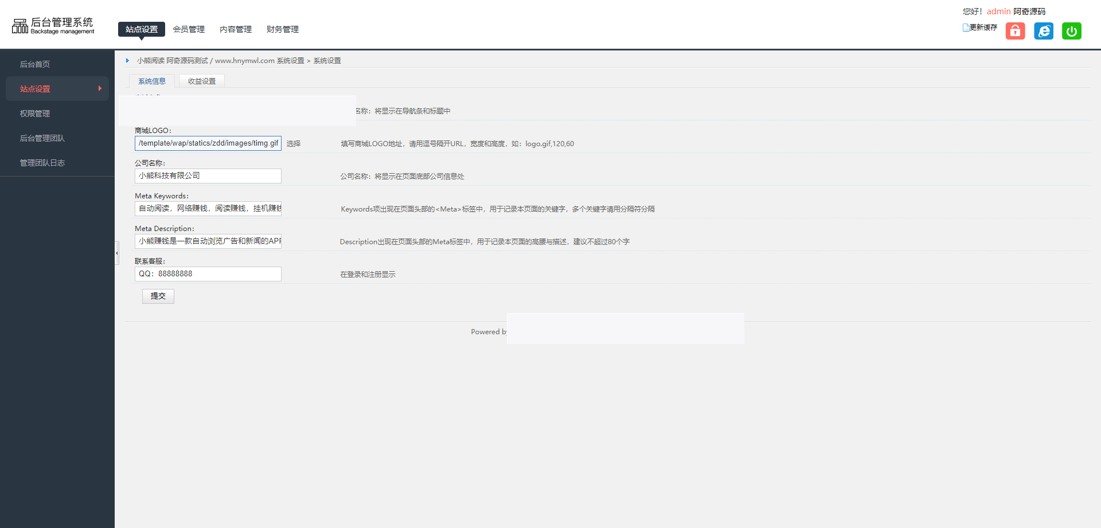The height and width of the screenshot is (528, 1101).
Task: Focus the 公司名称 input field
Action: point(208,176)
